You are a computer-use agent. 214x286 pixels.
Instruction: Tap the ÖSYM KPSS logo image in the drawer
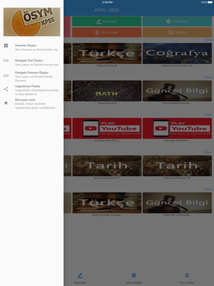coord(32,22)
